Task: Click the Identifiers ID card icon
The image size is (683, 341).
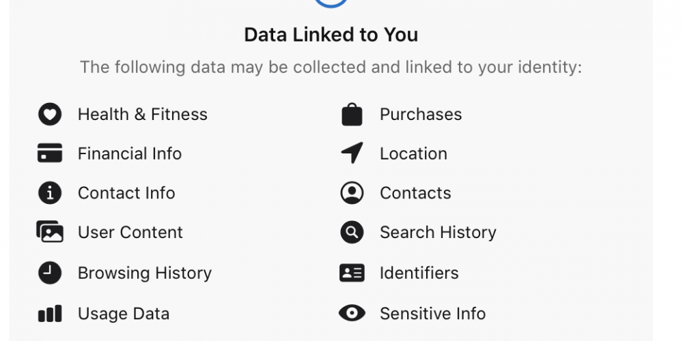Action: [x=352, y=273]
